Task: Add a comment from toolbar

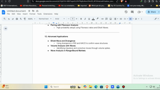Action: click(106, 19)
